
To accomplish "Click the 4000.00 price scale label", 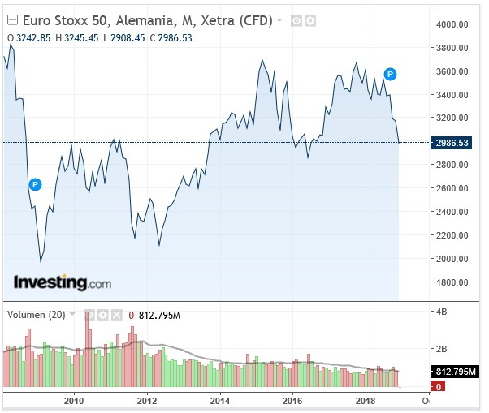I will pyautogui.click(x=452, y=24).
